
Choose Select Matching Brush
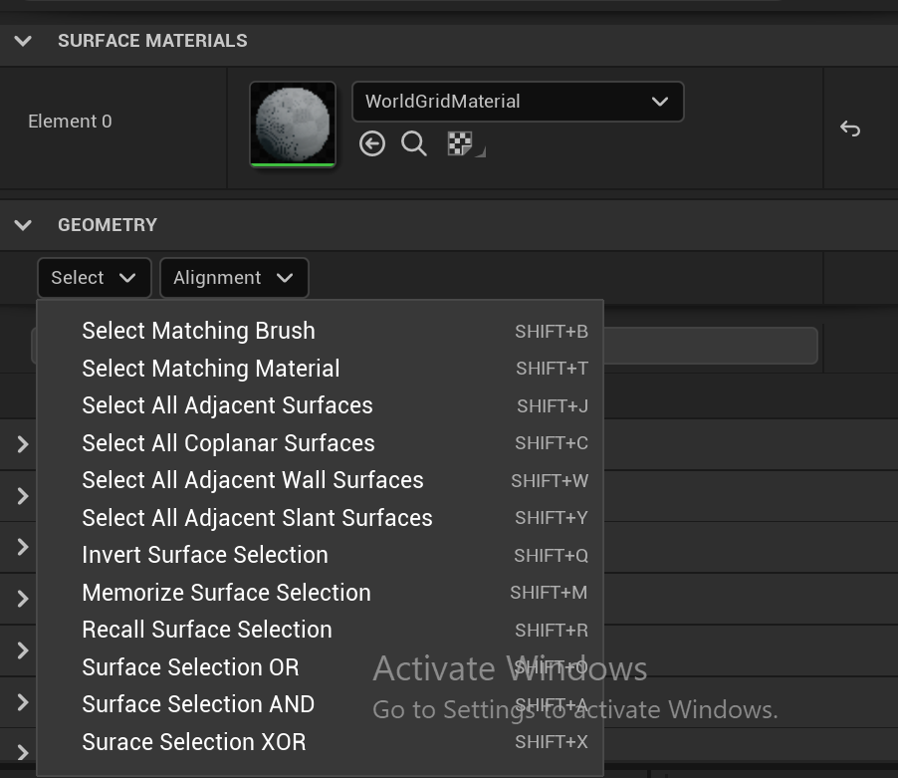(198, 331)
